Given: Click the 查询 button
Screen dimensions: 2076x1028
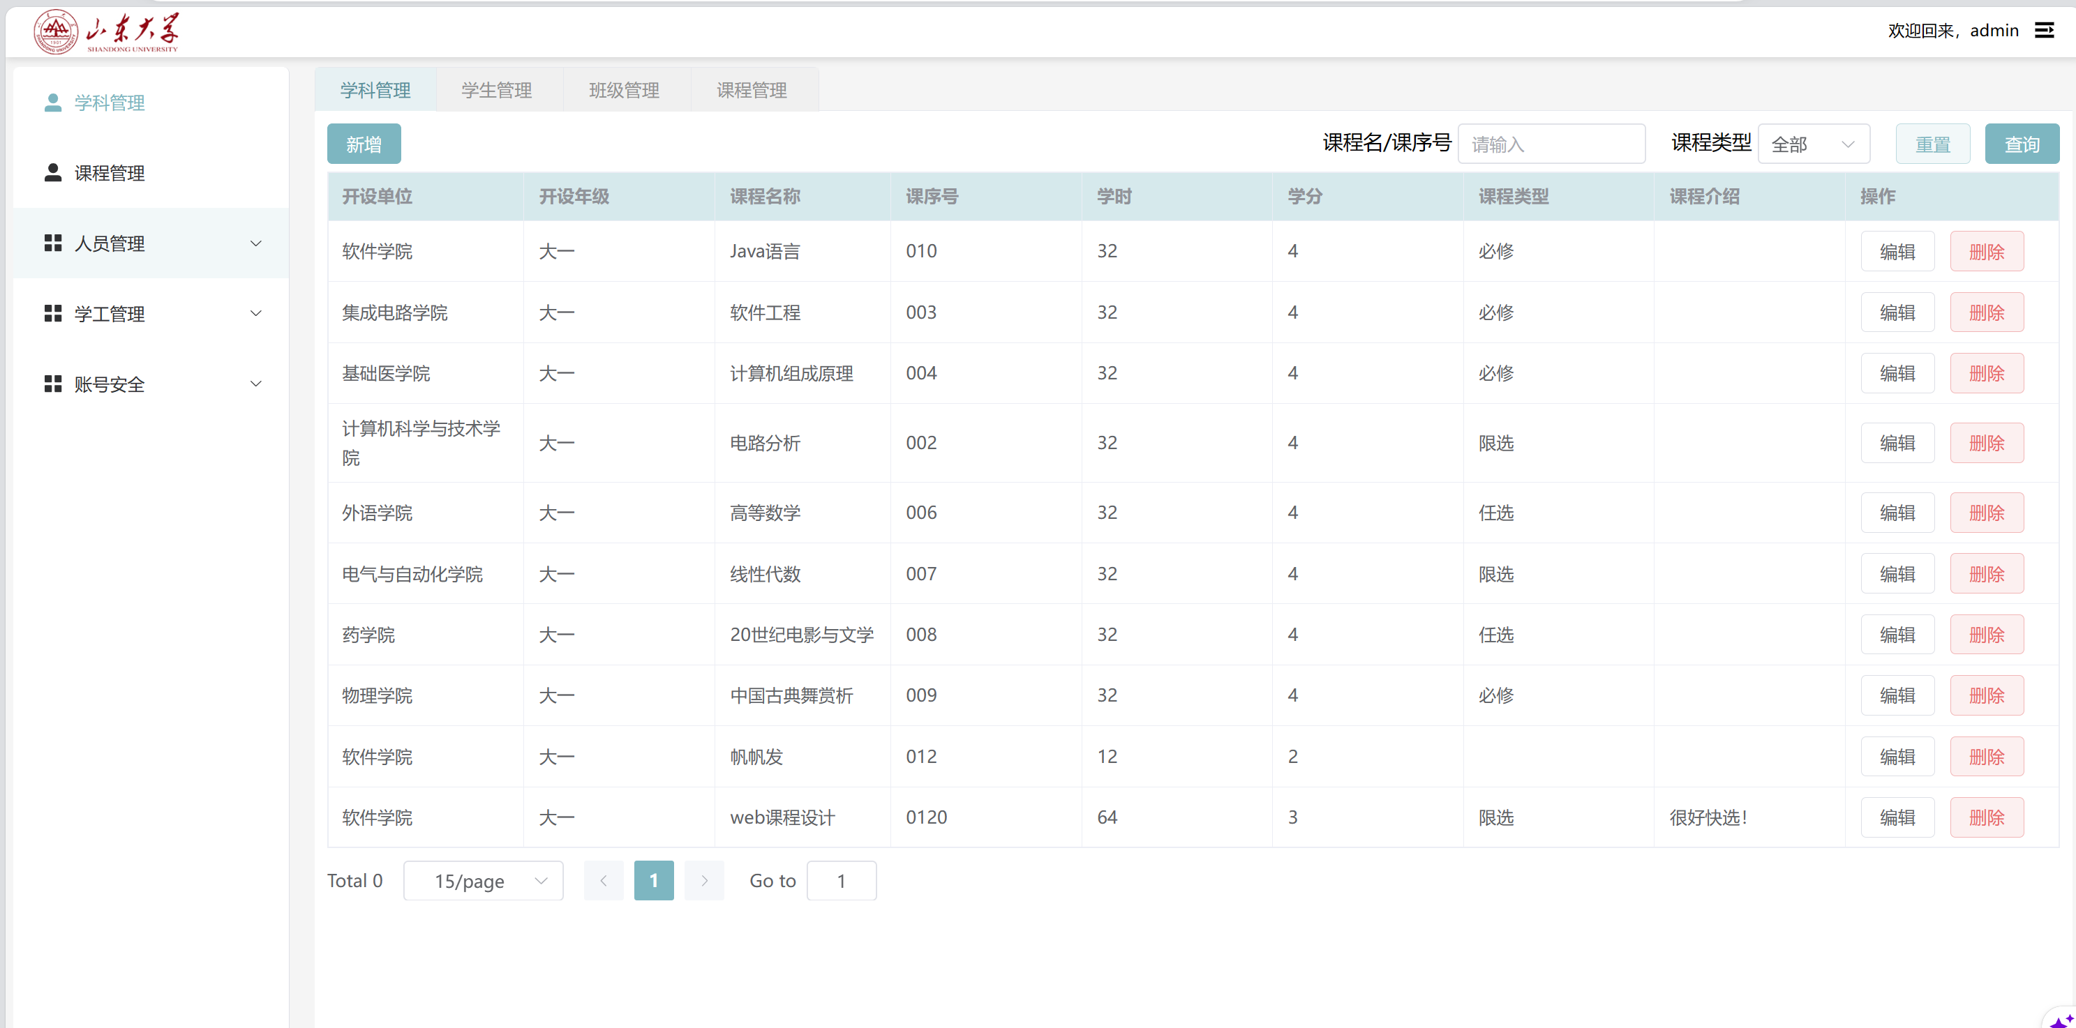Looking at the screenshot, I should point(2022,144).
